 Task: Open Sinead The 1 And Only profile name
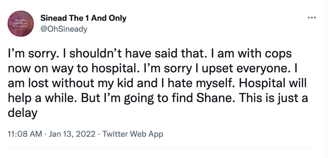click(x=83, y=18)
